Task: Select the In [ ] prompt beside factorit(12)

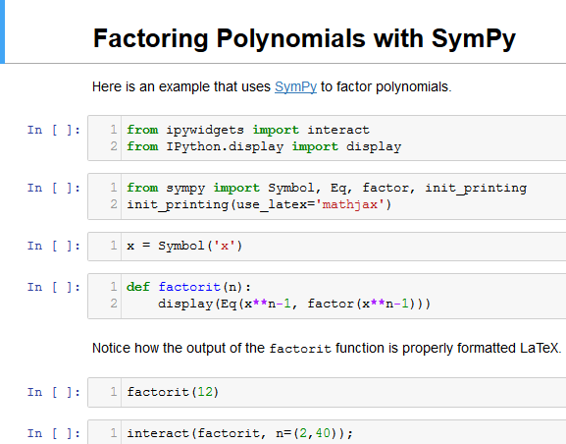Action: tap(54, 392)
